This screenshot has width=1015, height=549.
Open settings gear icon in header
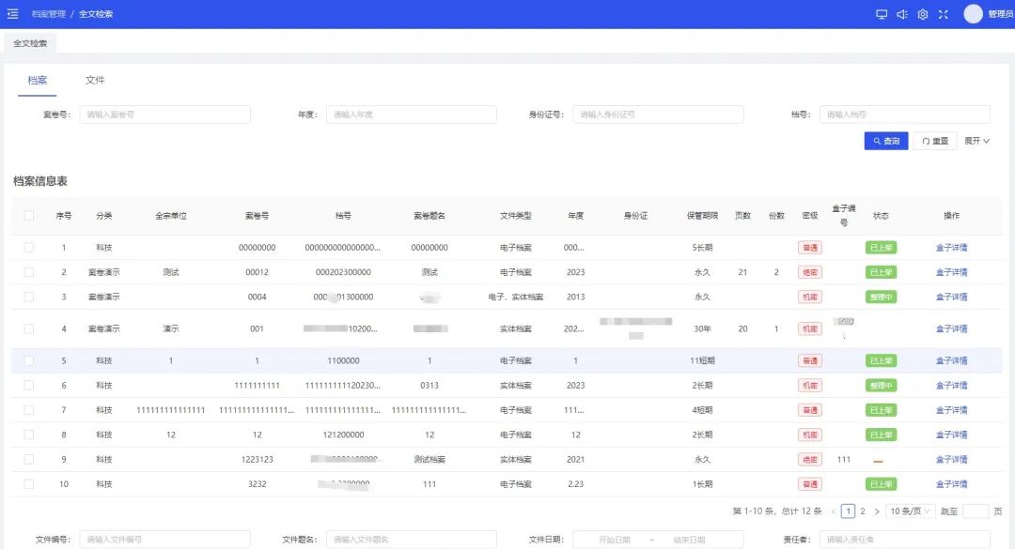point(923,14)
